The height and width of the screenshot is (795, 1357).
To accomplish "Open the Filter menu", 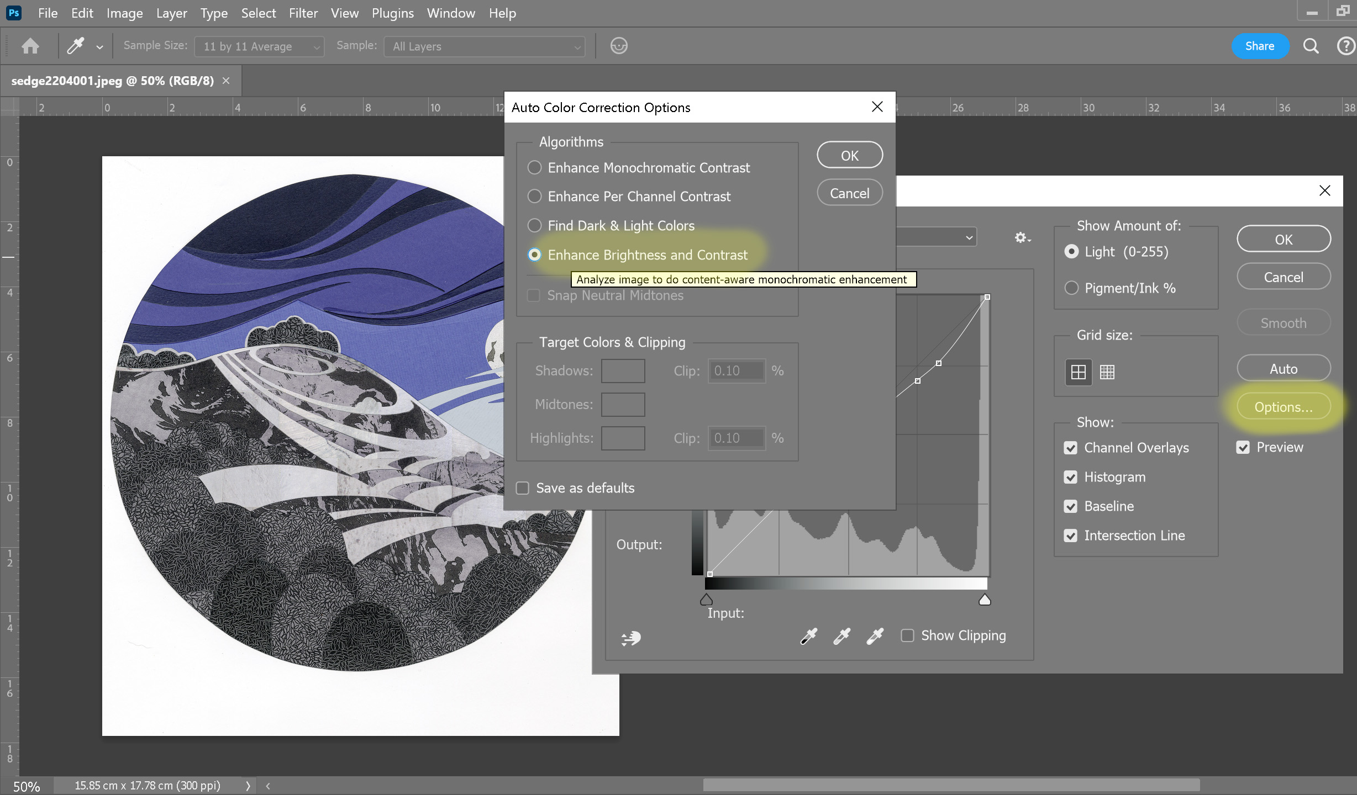I will click(x=303, y=13).
